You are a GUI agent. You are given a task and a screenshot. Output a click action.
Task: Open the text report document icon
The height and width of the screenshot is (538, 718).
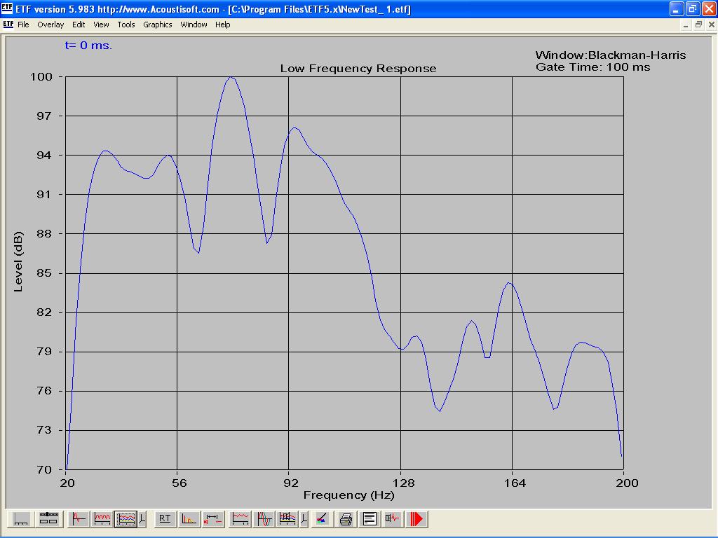pos(370,519)
